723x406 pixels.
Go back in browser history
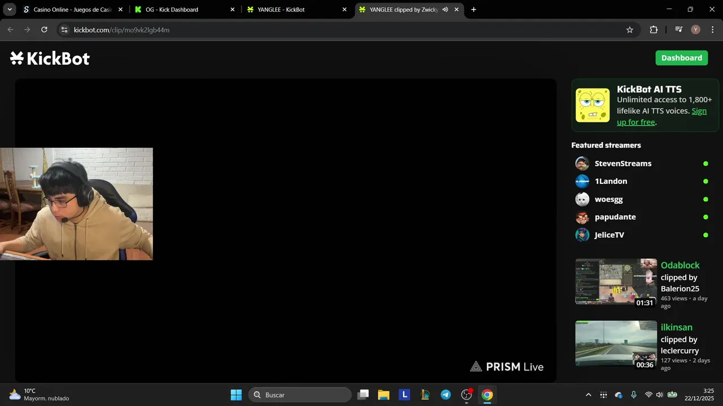click(x=10, y=30)
